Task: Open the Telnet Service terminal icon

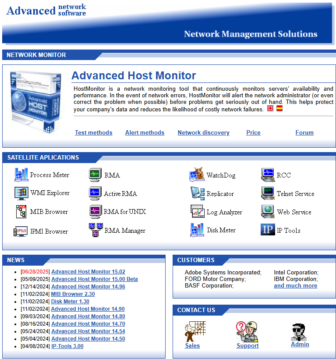Action: [268, 193]
